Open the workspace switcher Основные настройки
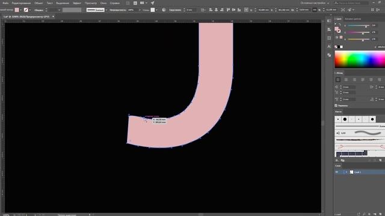 click(x=315, y=3)
